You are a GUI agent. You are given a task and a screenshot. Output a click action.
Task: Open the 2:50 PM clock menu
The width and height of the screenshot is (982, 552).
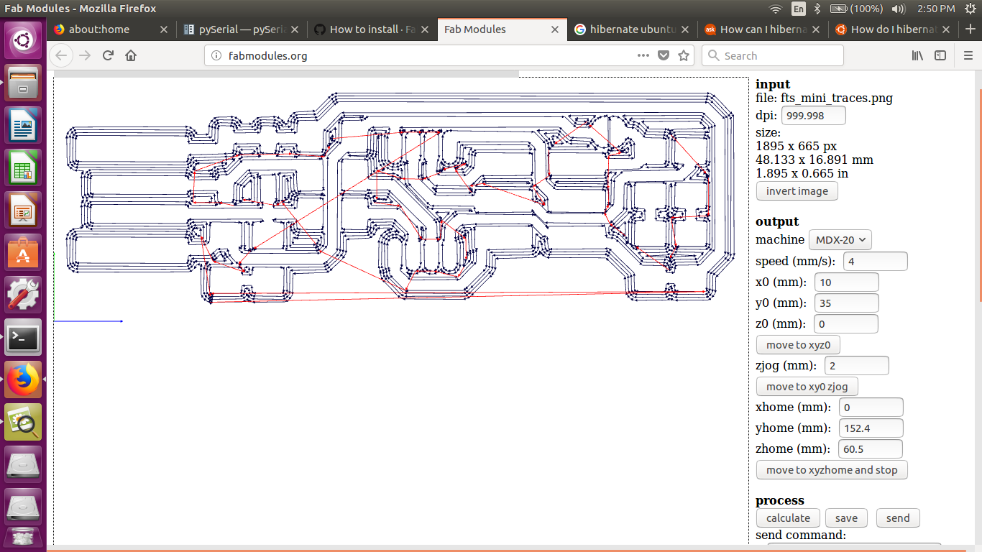935,9
